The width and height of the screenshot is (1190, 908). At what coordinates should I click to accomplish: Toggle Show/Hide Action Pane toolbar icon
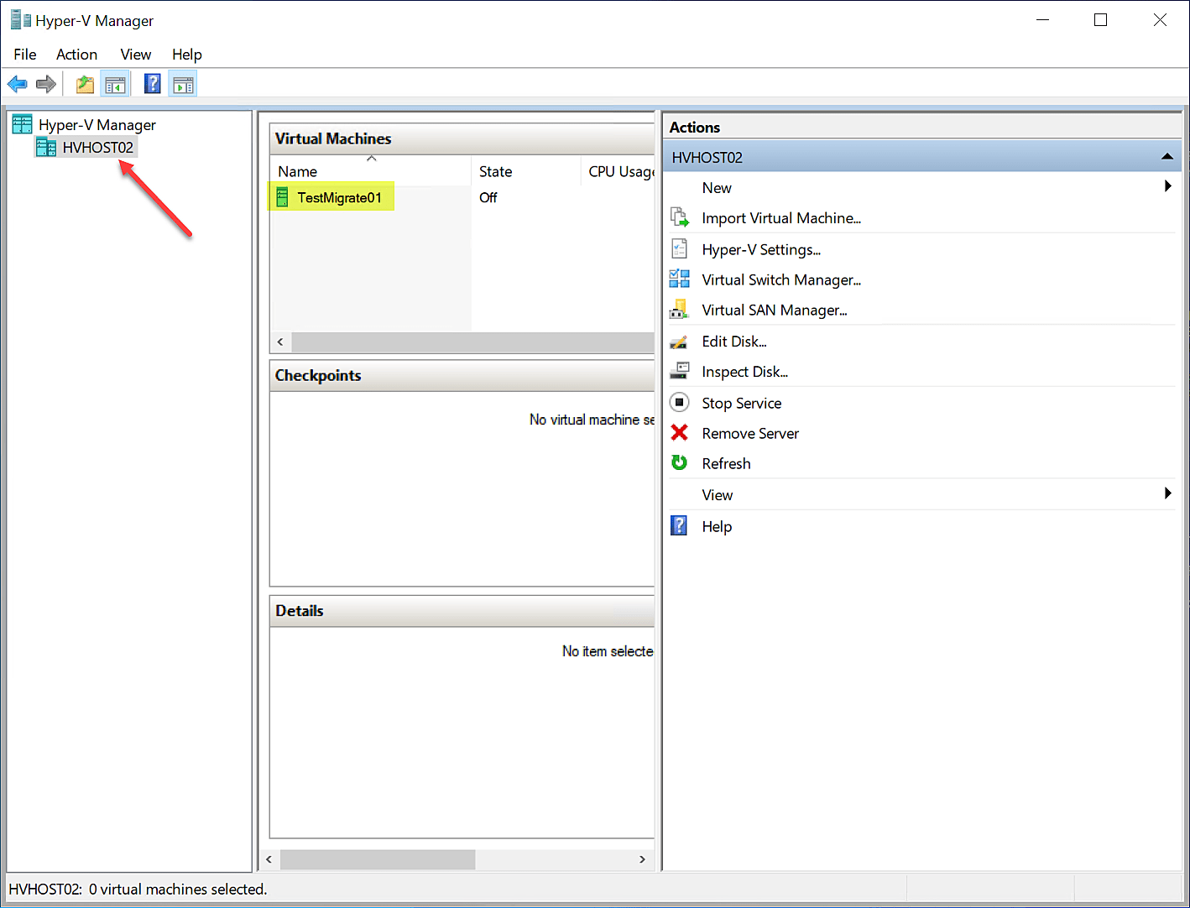point(183,85)
